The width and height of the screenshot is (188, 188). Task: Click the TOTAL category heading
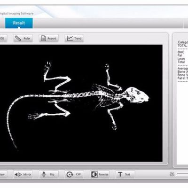pyautogui.click(x=182, y=46)
